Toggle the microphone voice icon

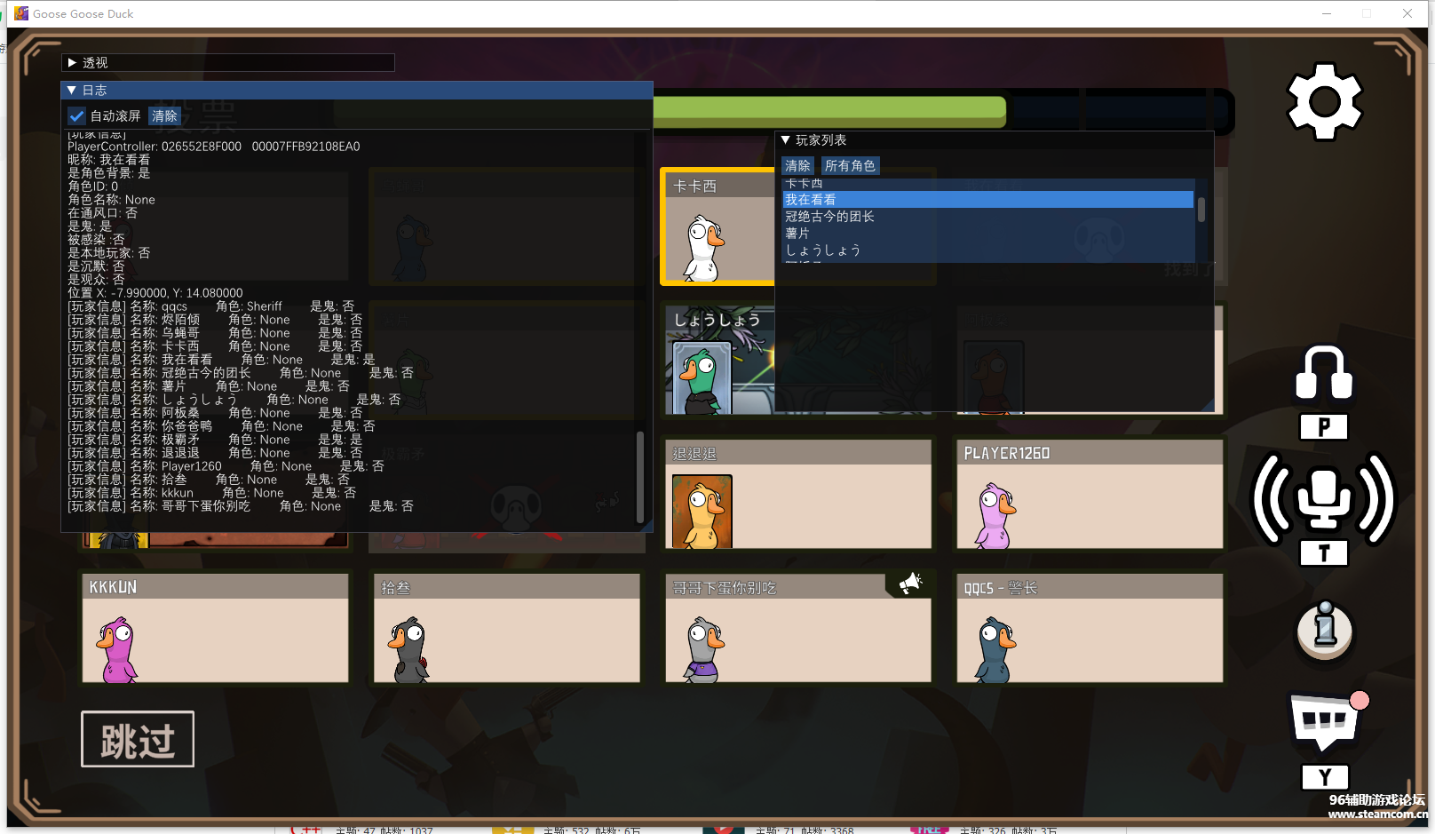tap(1324, 498)
